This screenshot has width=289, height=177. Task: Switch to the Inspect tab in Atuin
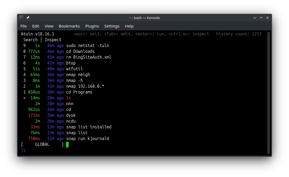click(x=53, y=40)
